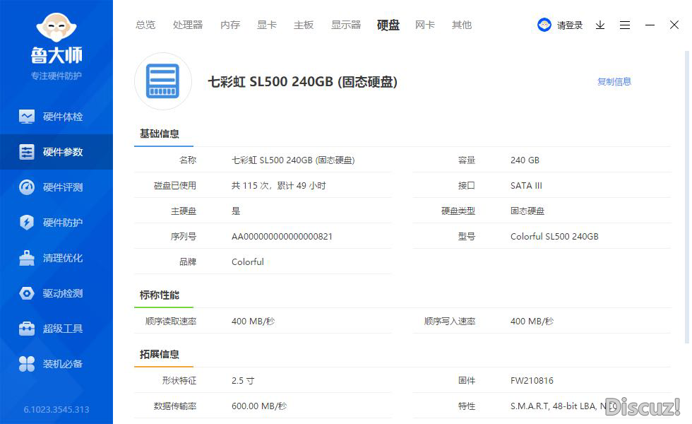Open 硬件体检 in the sidebar

(x=63, y=117)
